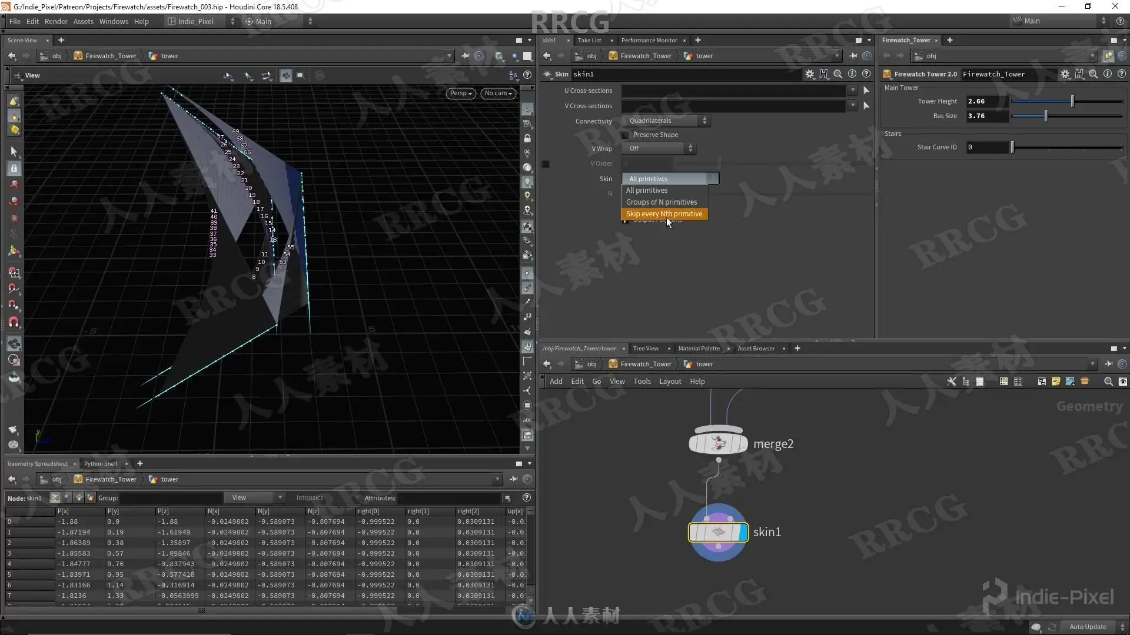Open the Persp viewport dropdown
Image resolution: width=1130 pixels, height=635 pixels.
[461, 93]
